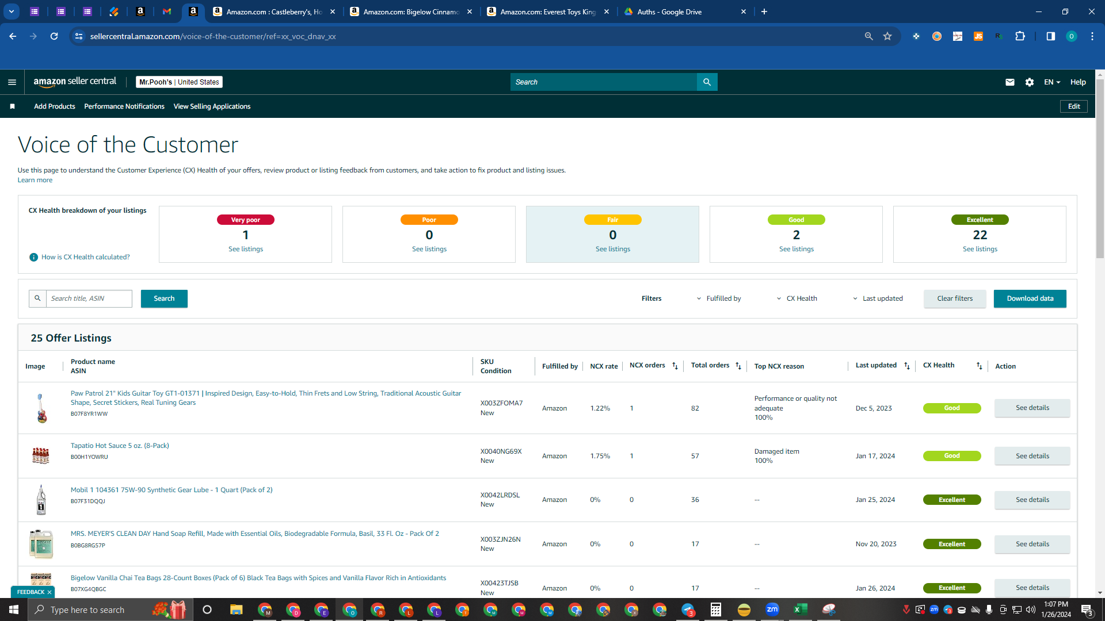Click Help in the header
1105x621 pixels.
(1078, 82)
